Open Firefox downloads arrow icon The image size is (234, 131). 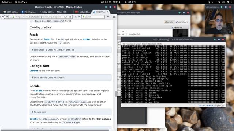click(76, 17)
